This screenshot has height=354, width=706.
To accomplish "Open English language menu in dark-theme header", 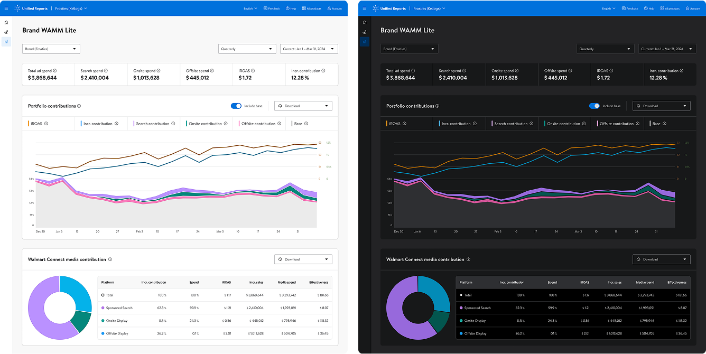I will coord(609,8).
